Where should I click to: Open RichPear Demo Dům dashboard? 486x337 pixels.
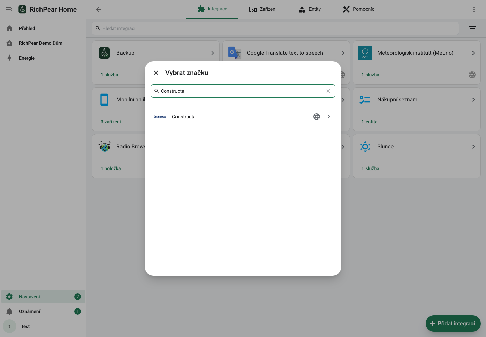pos(43,43)
